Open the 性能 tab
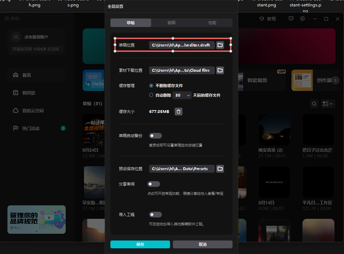The image size is (344, 254). point(212,23)
